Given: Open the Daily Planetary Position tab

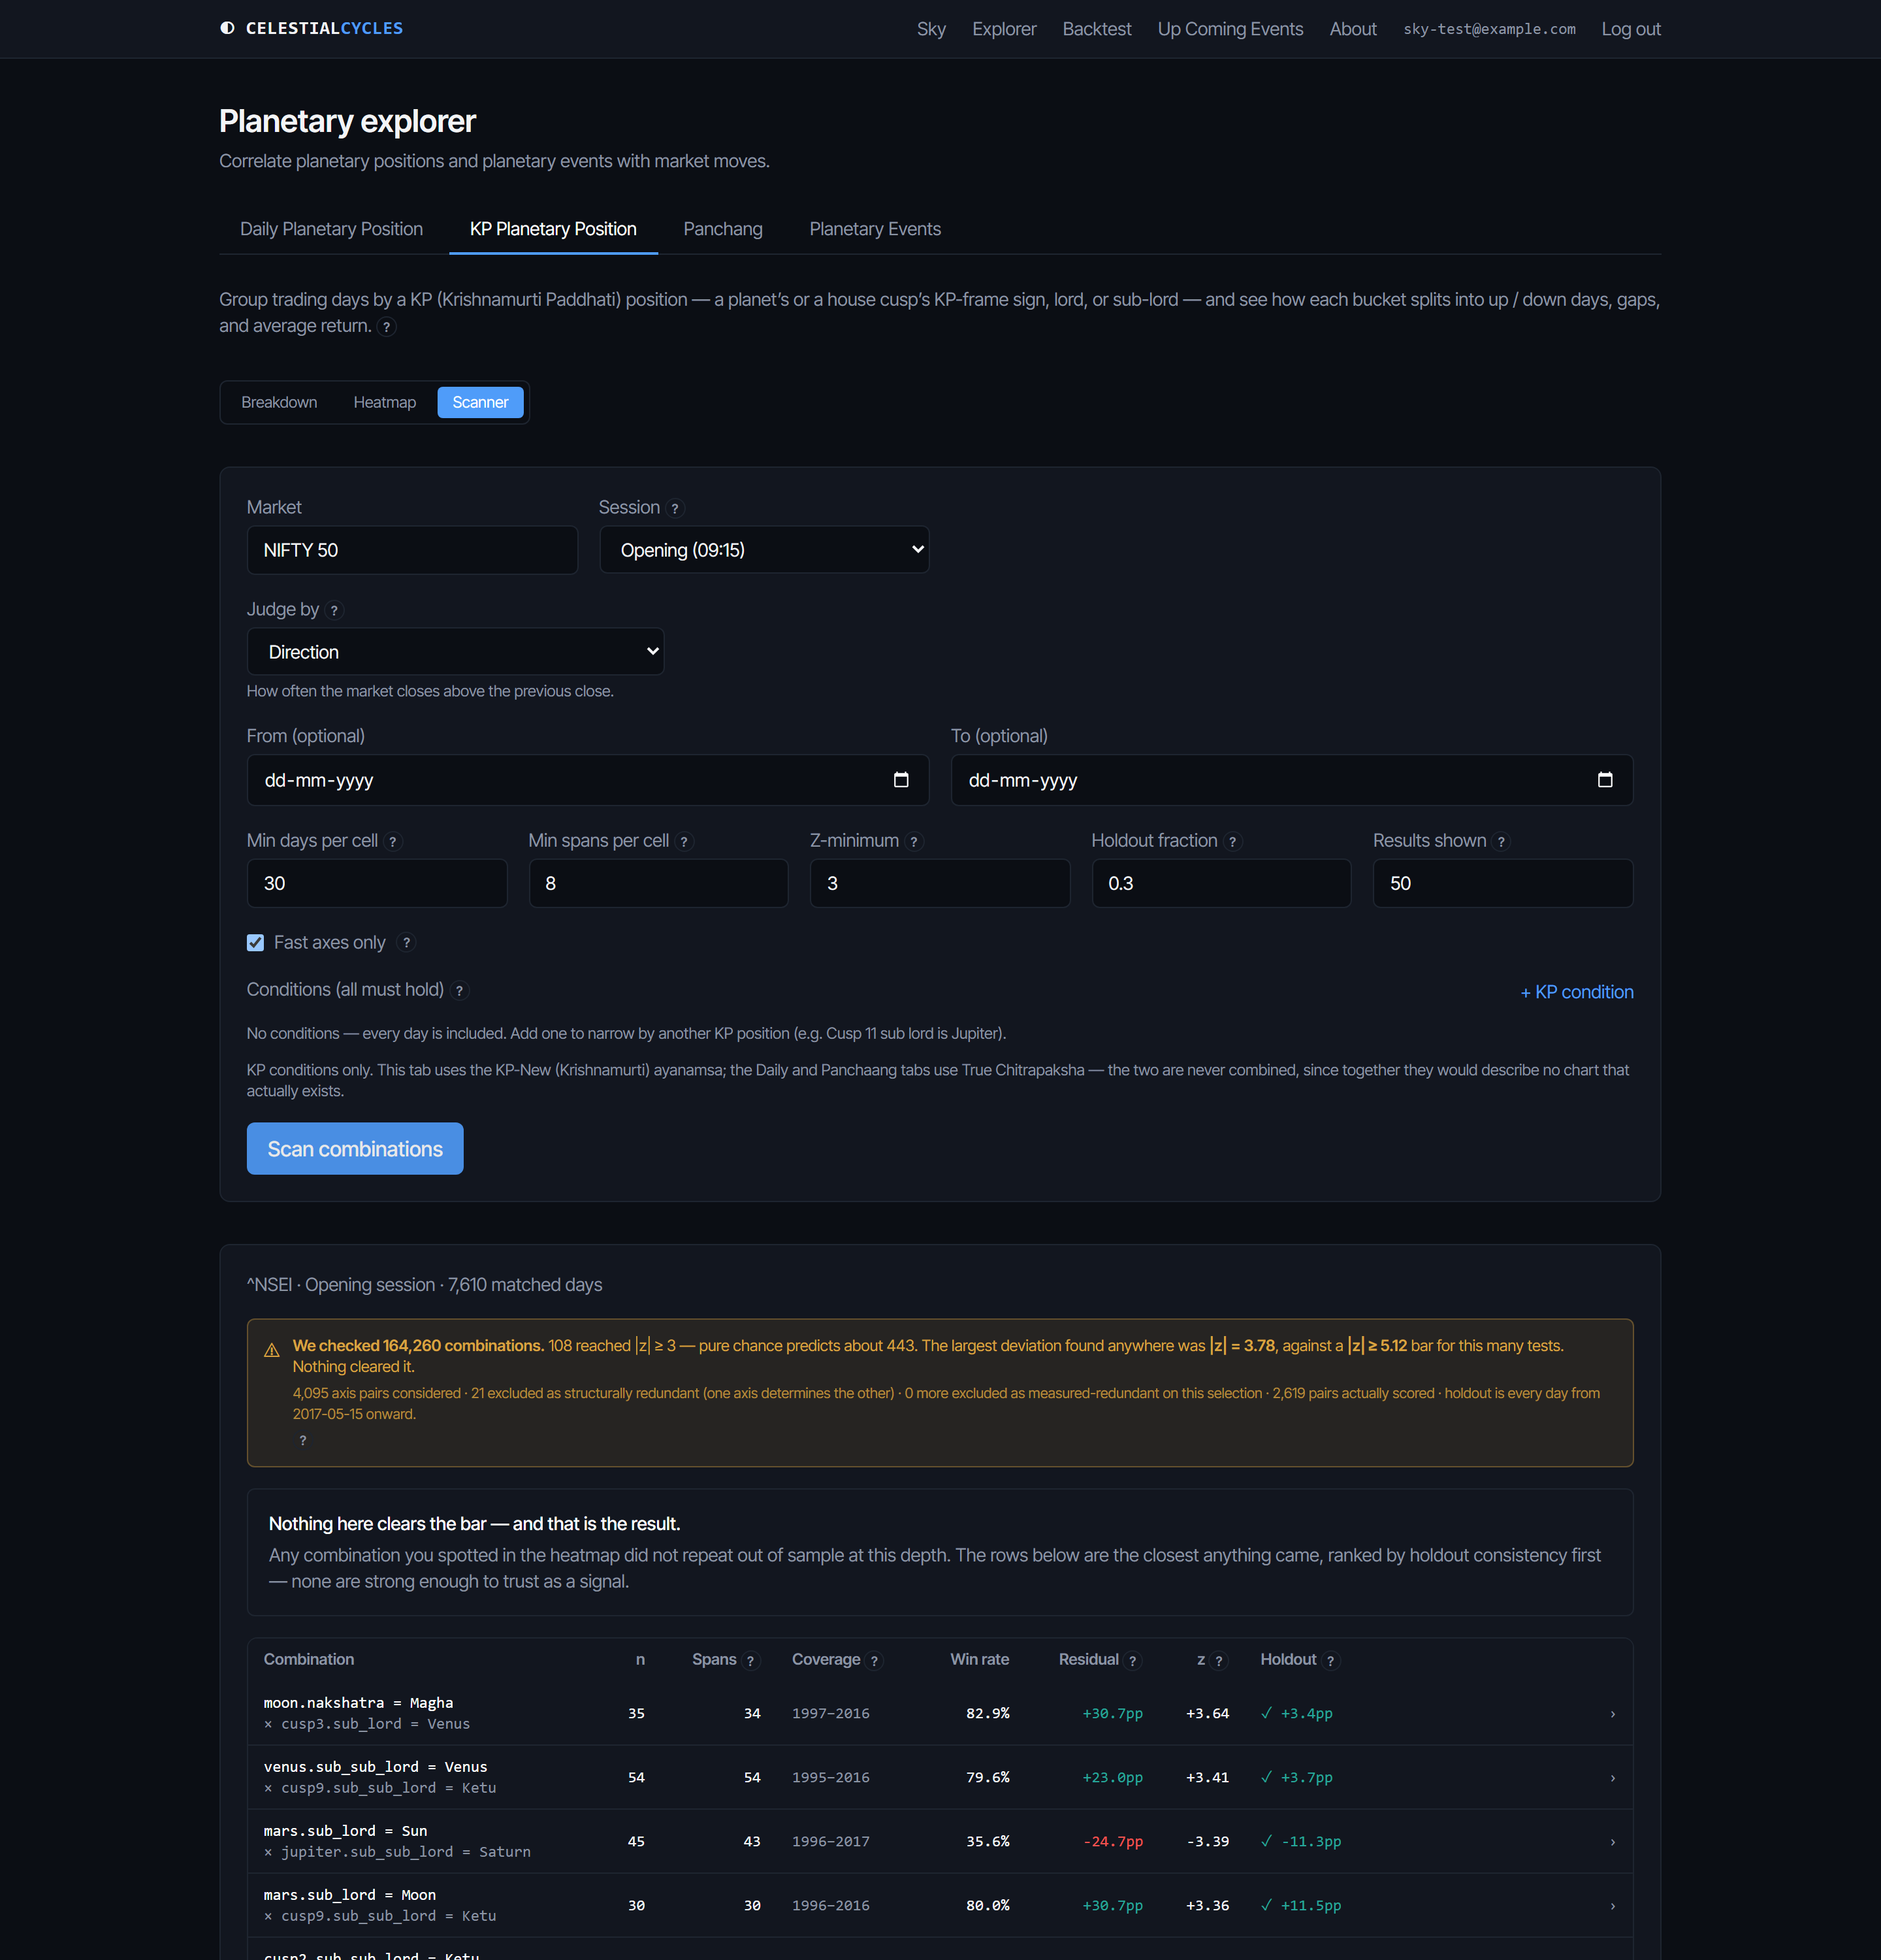Looking at the screenshot, I should coord(332,229).
